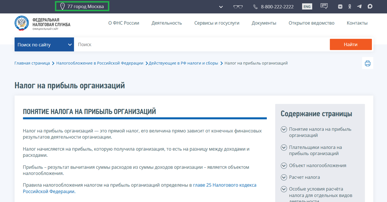
Task: Open the 'Сервисы и госуслуги' menu
Action: pos(217,23)
